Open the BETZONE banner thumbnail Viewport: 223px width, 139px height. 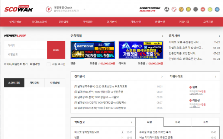point(93,50)
